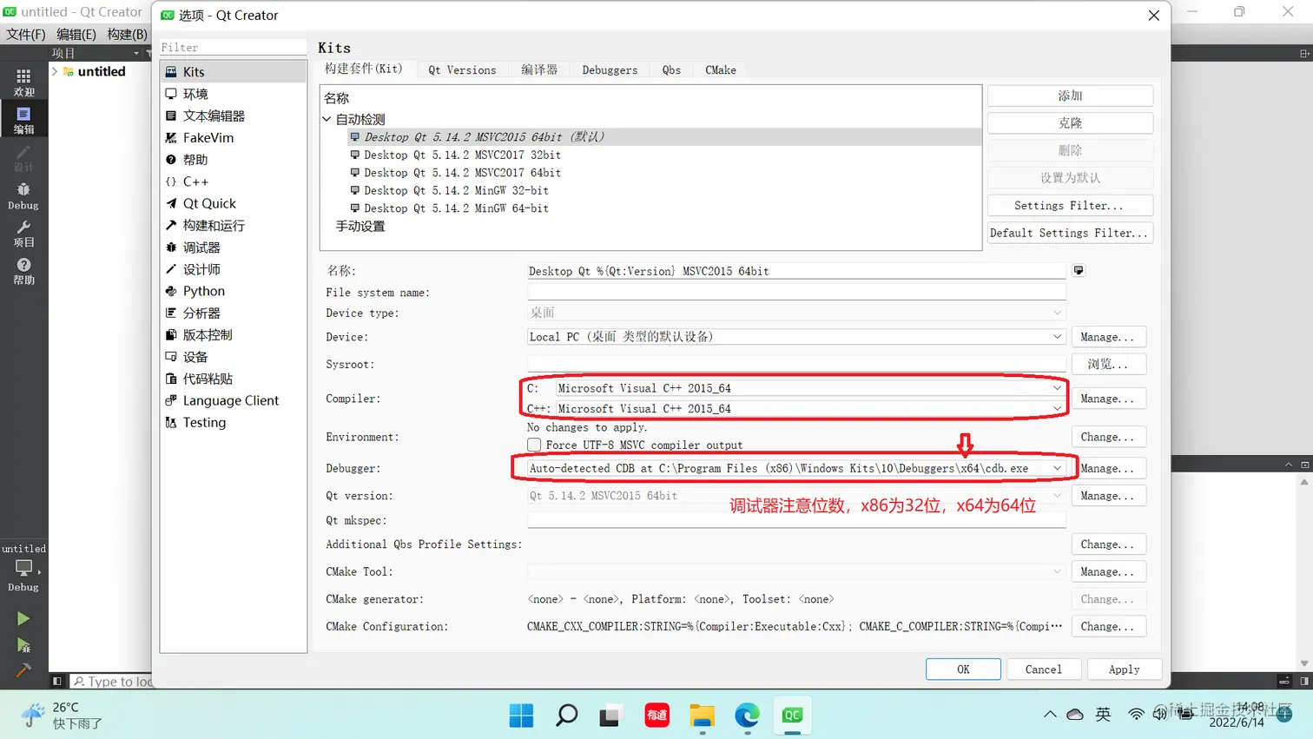Toggle Force UTF-8 MSVC compiler output
Image resolution: width=1313 pixels, height=739 pixels.
click(x=534, y=445)
